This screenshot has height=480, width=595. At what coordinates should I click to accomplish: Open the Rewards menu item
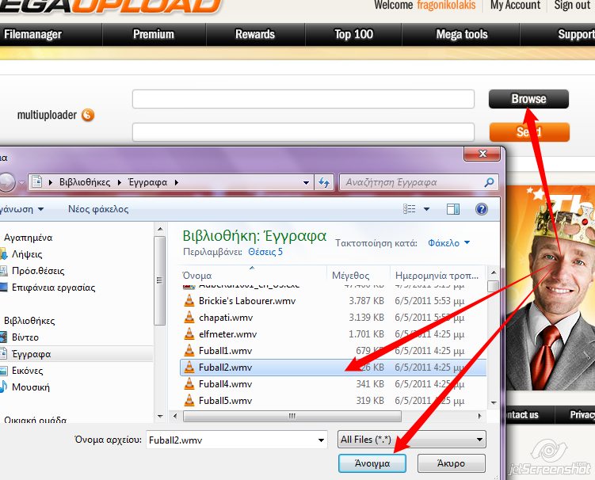click(x=255, y=35)
